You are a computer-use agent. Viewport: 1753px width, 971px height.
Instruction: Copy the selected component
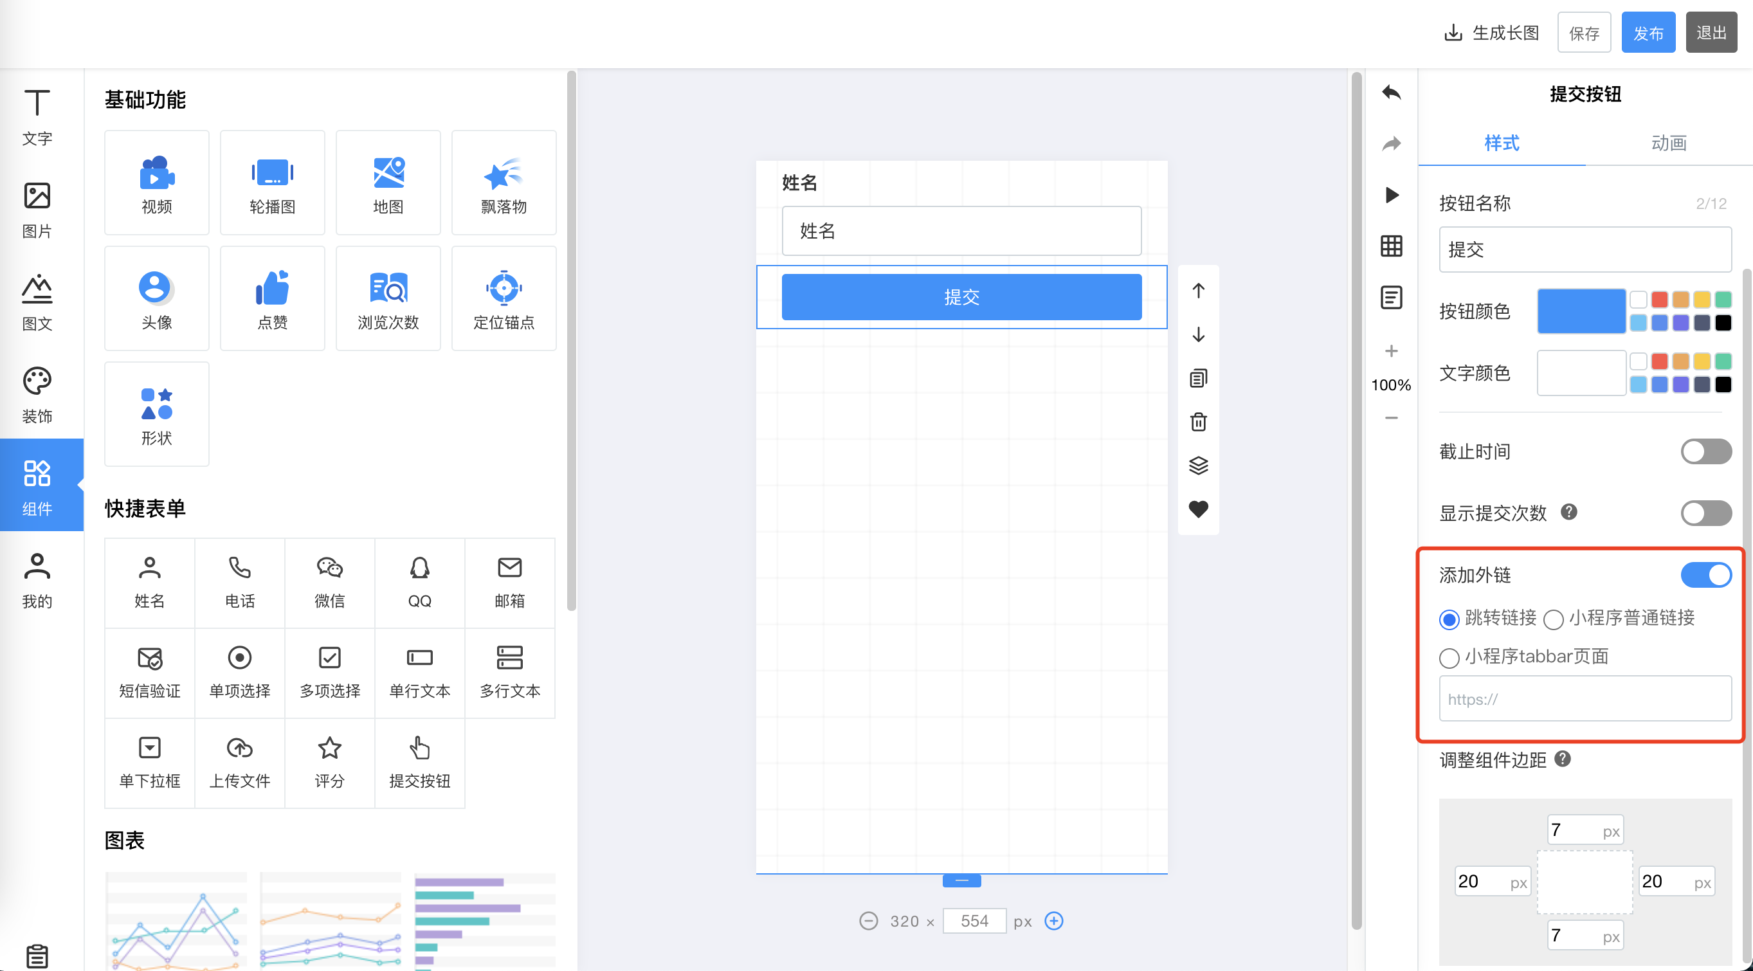(1199, 377)
